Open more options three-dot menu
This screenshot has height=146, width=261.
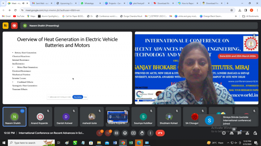coord(150,133)
